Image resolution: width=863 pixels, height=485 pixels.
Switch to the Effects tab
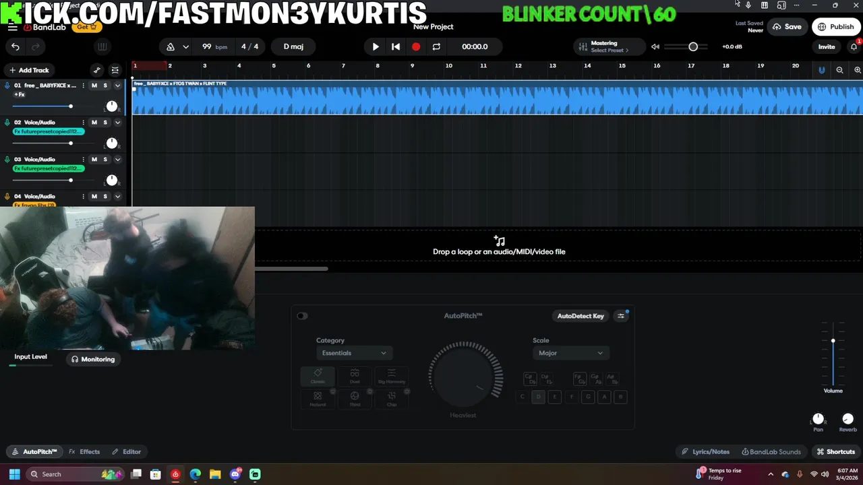click(84, 452)
